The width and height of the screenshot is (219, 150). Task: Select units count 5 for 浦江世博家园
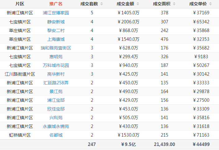click(92, 13)
